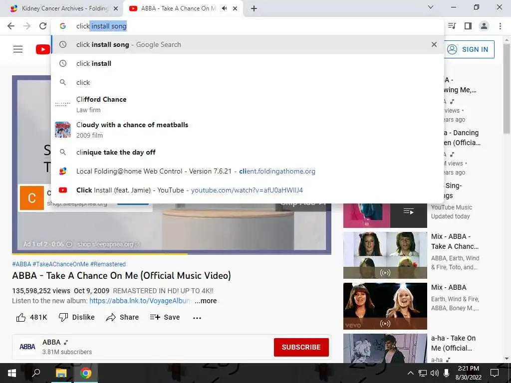This screenshot has height=383, width=511.
Task: Open the #TakeAChanceOnMe hashtag
Action: point(60,264)
